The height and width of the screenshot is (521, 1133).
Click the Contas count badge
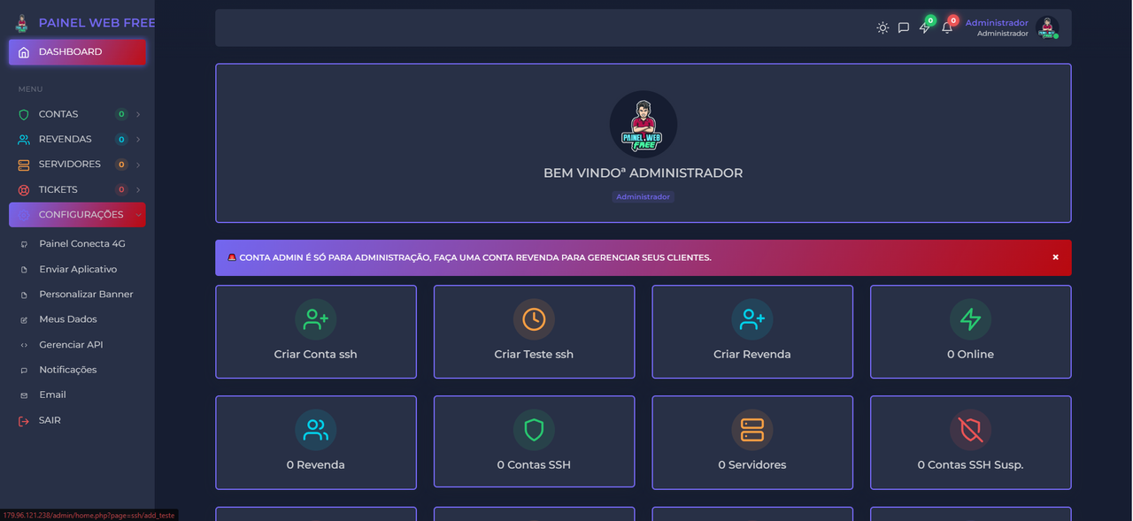point(121,114)
